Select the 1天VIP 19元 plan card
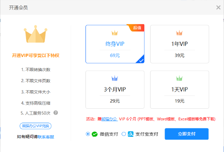224x152 pixels. [179, 89]
